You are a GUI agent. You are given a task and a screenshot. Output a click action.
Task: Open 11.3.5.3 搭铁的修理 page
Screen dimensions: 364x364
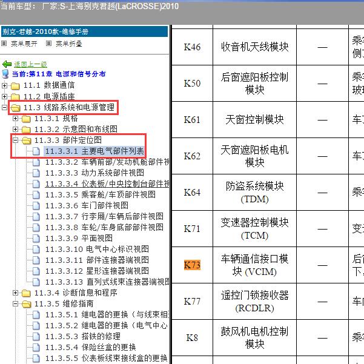tap(83, 336)
